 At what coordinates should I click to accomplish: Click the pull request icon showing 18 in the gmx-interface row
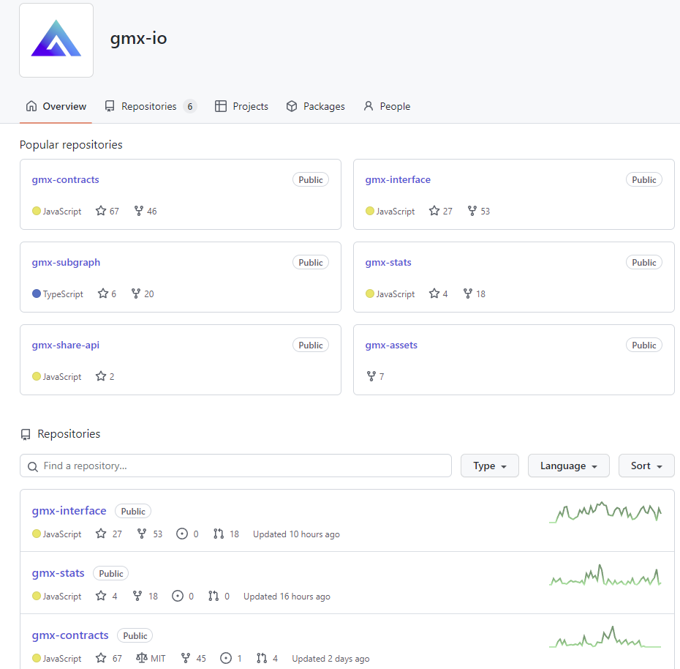(219, 534)
